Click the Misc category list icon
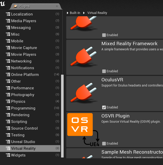Viewport: 163px width, 165px height. click(x=8, y=34)
